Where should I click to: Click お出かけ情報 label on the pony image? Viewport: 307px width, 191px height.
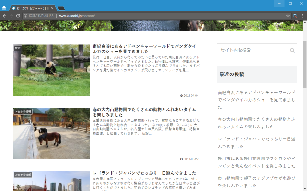click(23, 111)
